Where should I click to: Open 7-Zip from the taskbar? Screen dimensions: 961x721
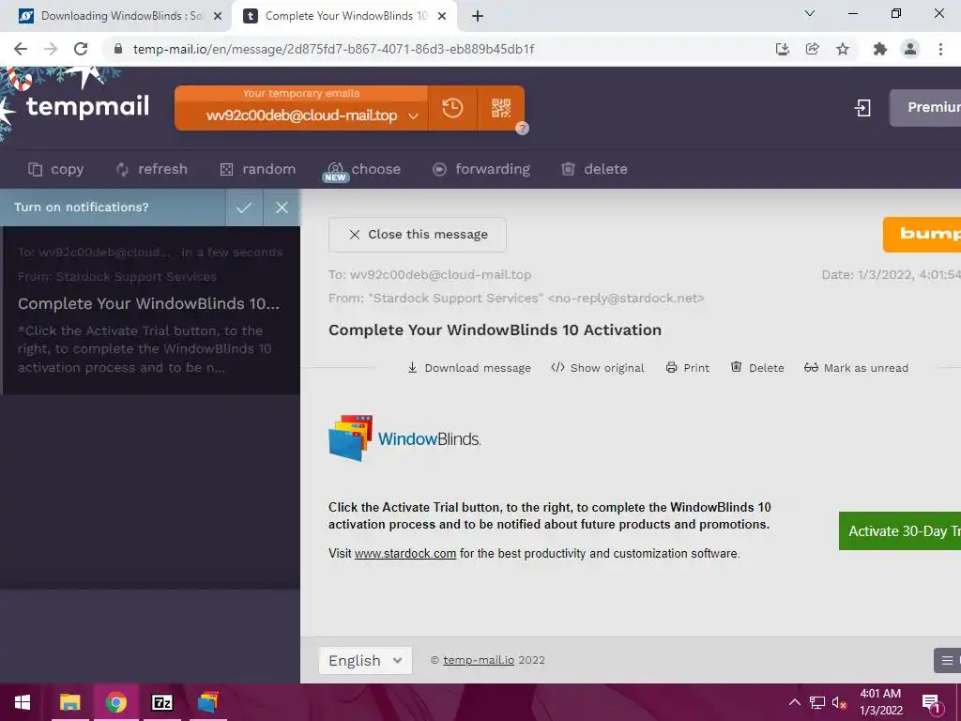click(x=161, y=702)
